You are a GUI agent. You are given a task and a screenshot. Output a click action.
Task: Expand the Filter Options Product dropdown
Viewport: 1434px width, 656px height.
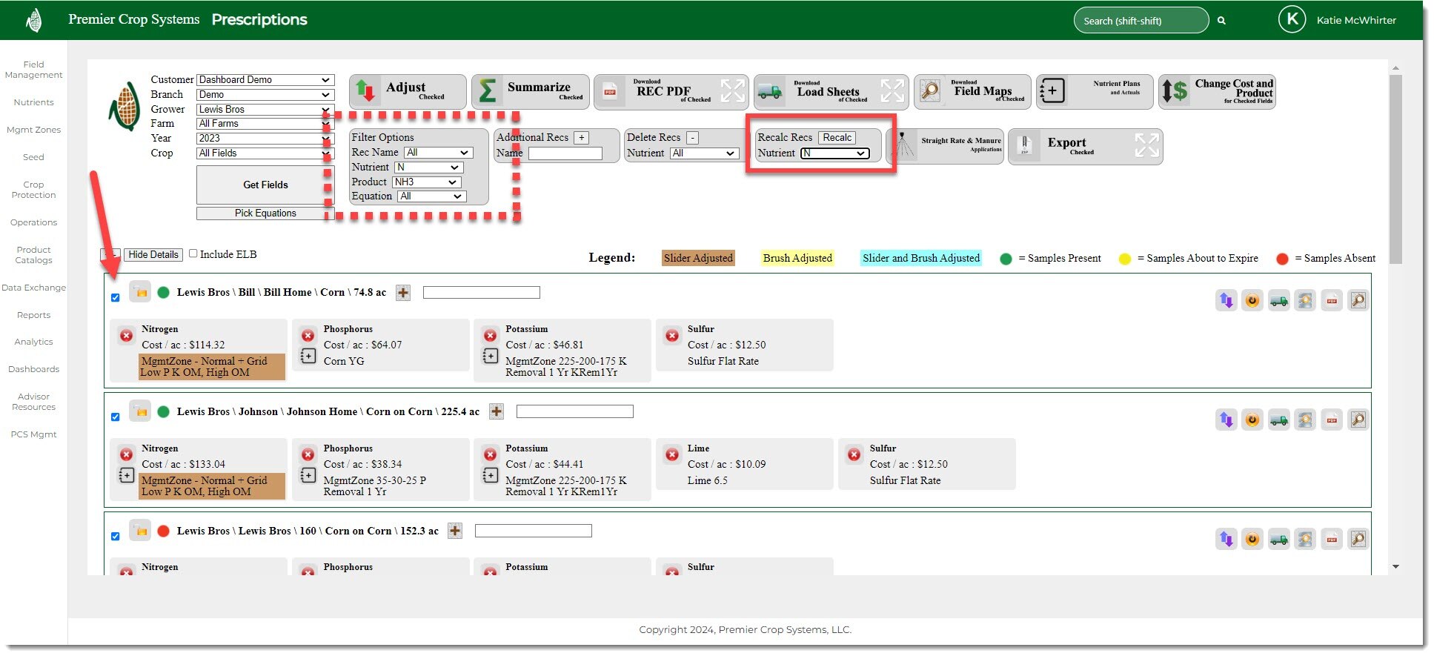[426, 182]
